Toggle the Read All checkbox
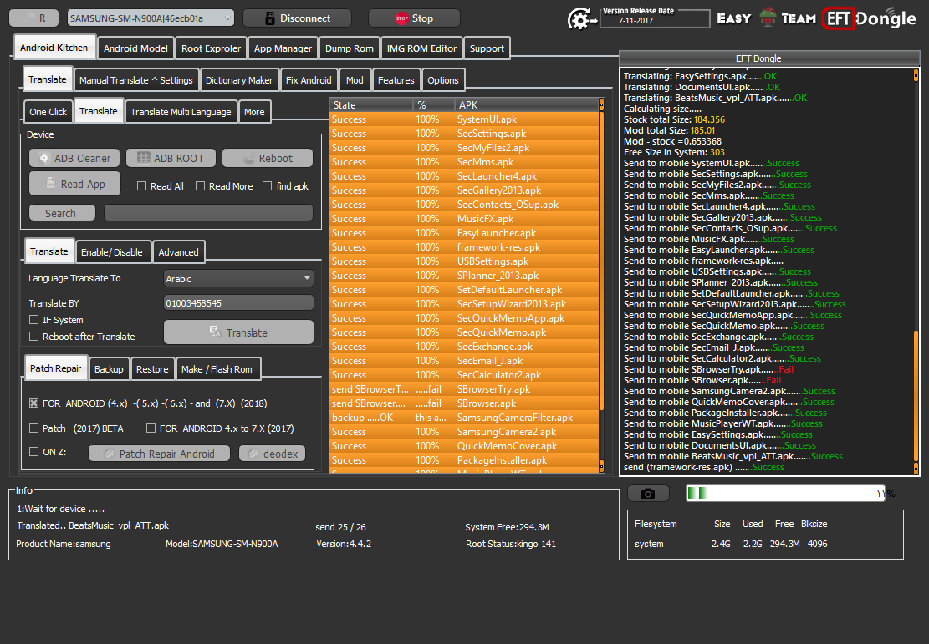The image size is (929, 644). (x=141, y=186)
